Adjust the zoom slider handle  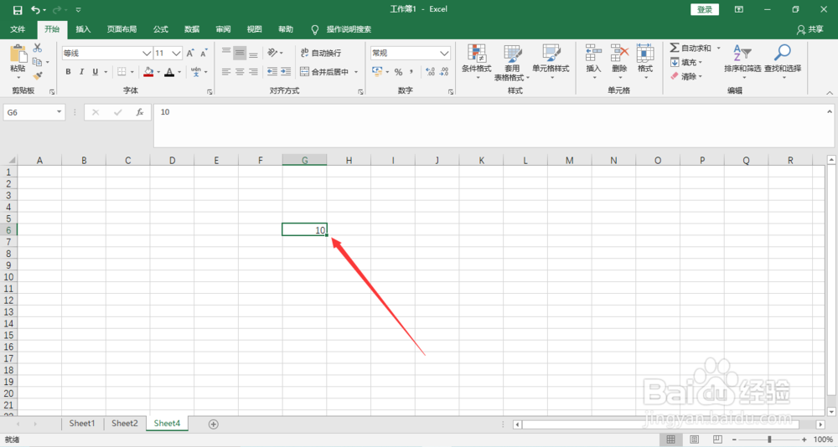coord(769,439)
